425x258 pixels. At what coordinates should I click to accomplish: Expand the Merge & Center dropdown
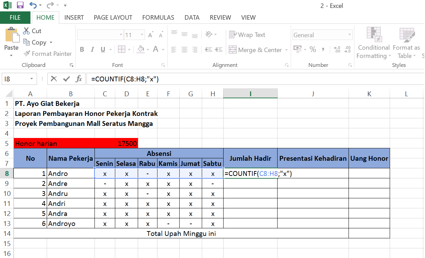pos(286,50)
